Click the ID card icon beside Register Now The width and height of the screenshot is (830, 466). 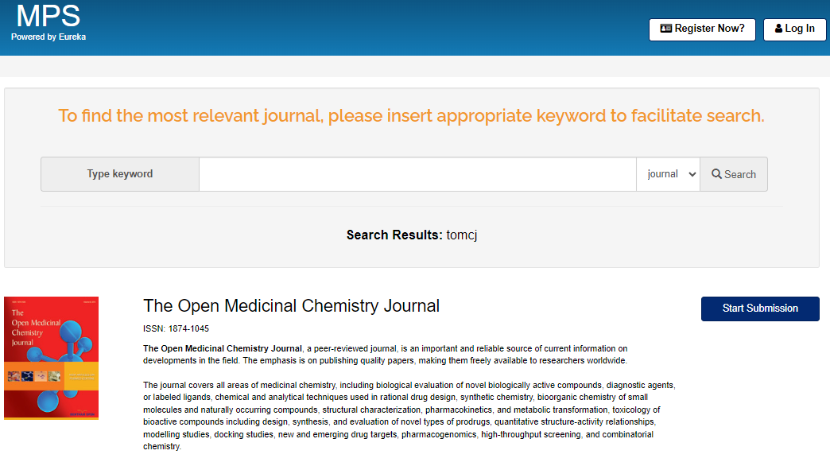click(665, 29)
